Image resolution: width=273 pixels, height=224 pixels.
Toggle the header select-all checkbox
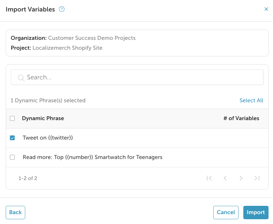12,119
